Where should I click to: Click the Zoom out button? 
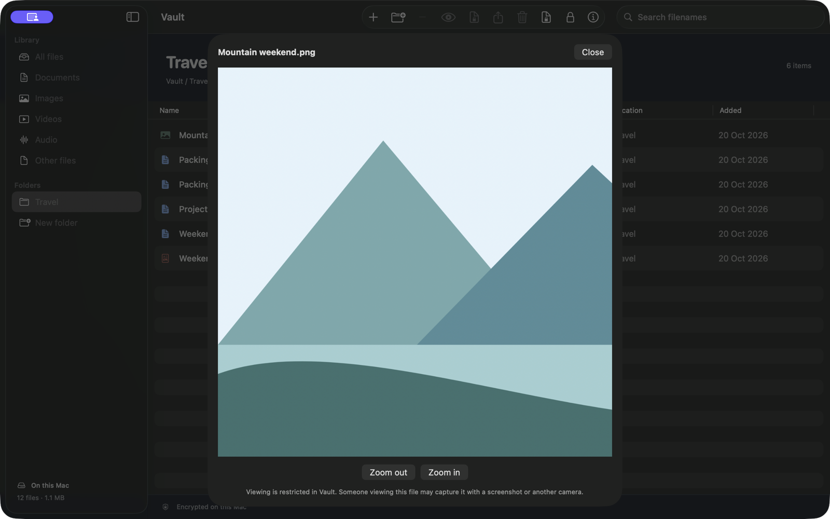pyautogui.click(x=388, y=472)
